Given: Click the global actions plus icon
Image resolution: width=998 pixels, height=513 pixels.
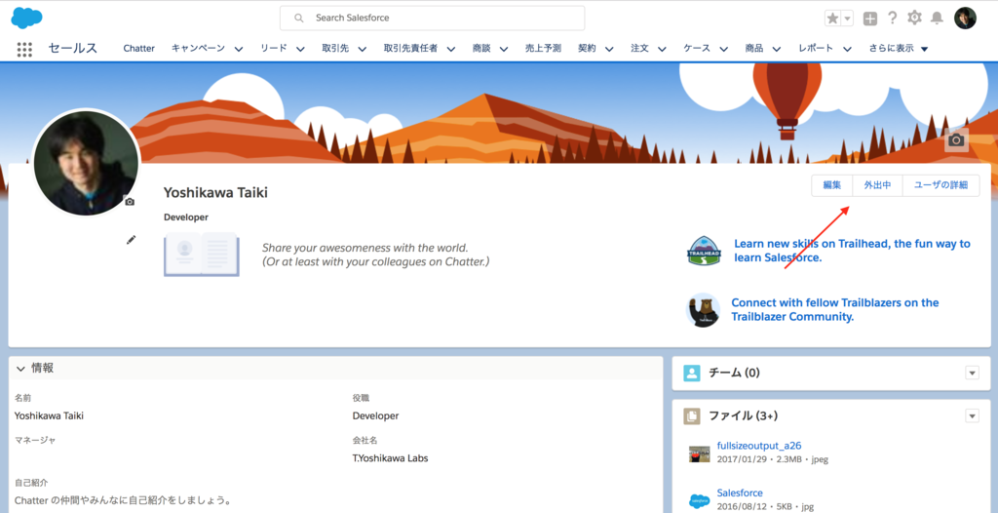Looking at the screenshot, I should point(869,19).
